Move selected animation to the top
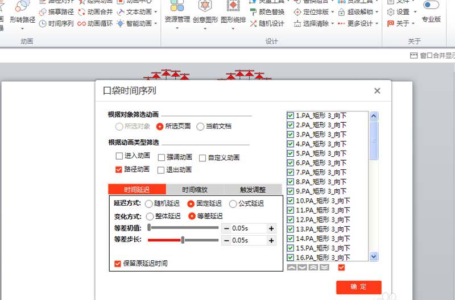Image resolution: width=455 pixels, height=300 pixels. point(313,267)
